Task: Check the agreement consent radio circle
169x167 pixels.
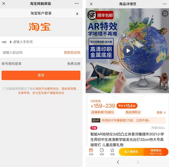Action: tap(4, 89)
